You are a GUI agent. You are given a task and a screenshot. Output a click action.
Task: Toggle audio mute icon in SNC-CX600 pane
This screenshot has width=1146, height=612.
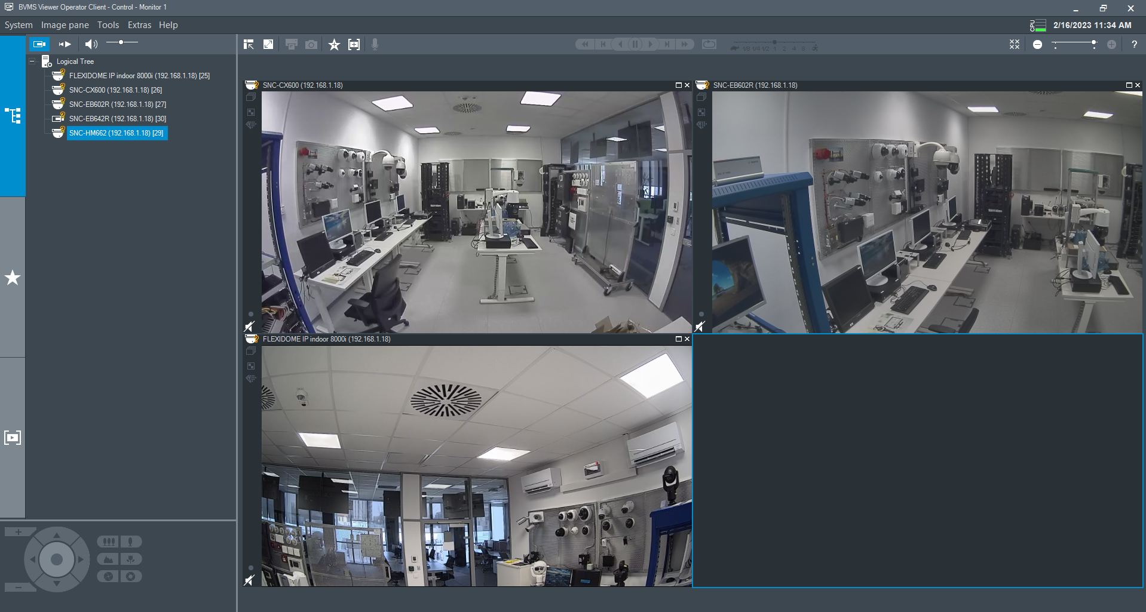pos(250,326)
